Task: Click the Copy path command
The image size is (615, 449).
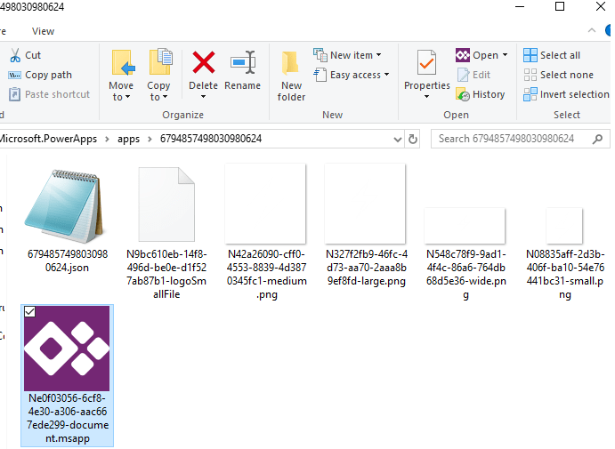Action: point(40,75)
